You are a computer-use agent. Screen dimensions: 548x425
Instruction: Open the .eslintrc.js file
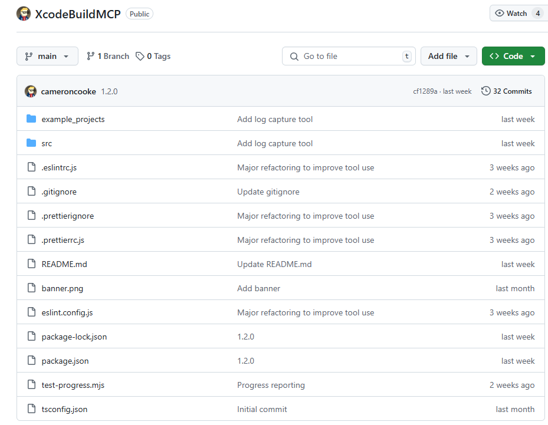59,167
